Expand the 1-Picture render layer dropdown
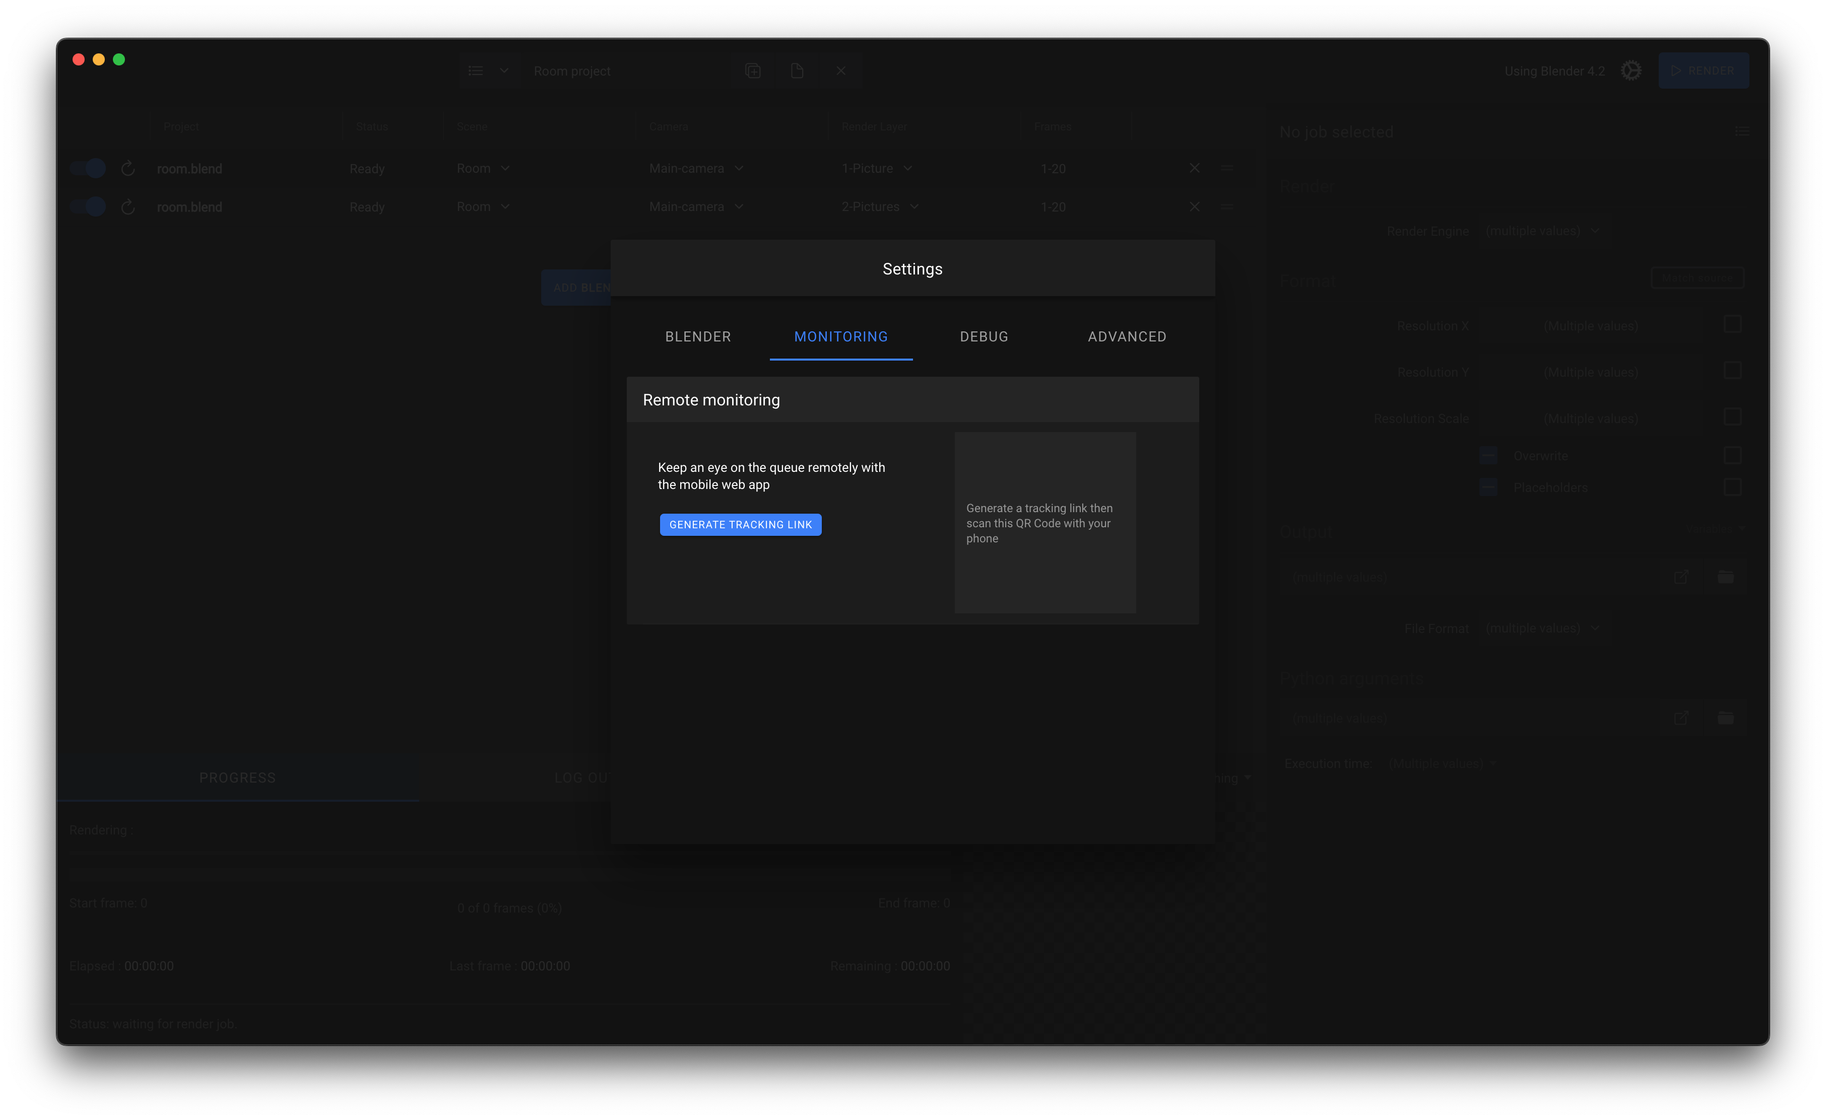Image resolution: width=1826 pixels, height=1120 pixels. coord(877,168)
